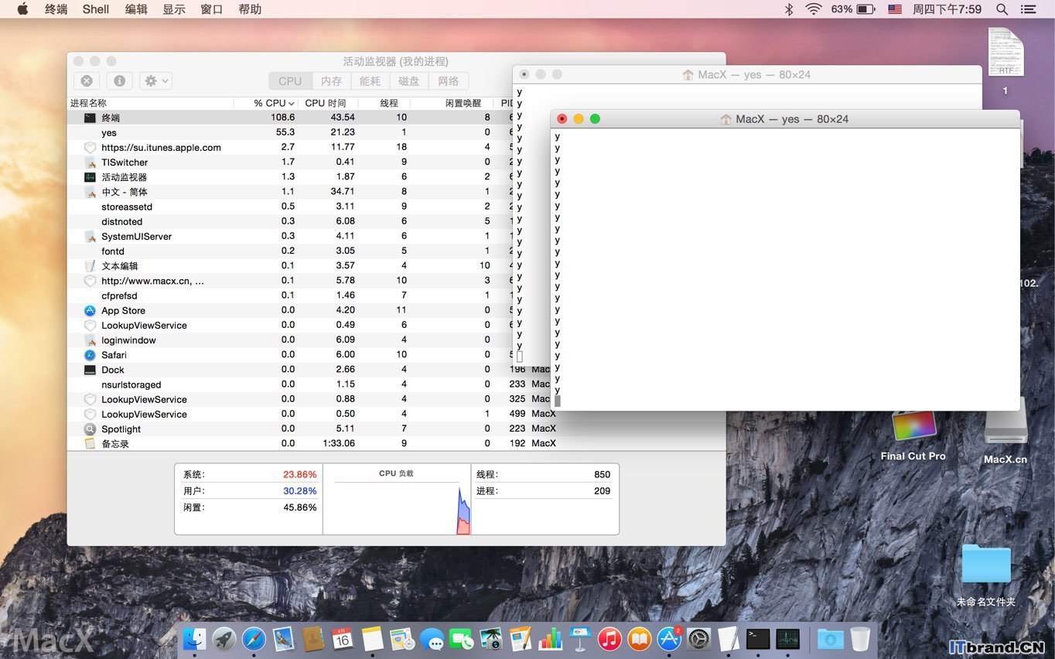Viewport: 1055px width, 659px height.
Task: Click Wi-Fi status icon in menu bar
Action: [813, 9]
